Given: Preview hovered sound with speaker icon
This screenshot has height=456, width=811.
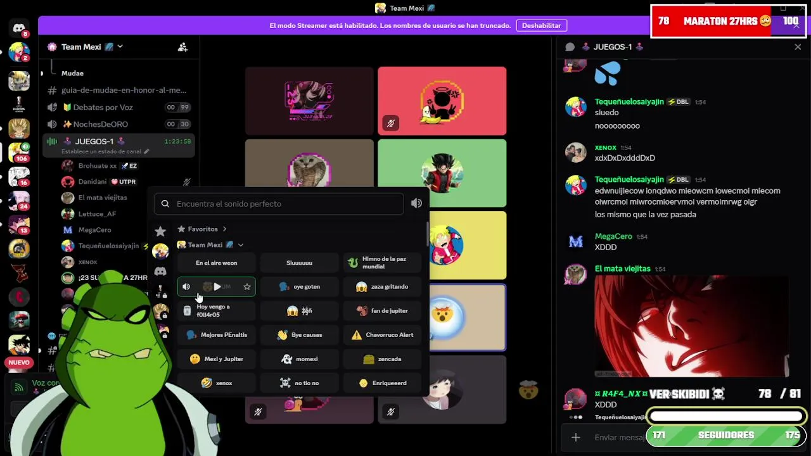Looking at the screenshot, I should pos(186,287).
